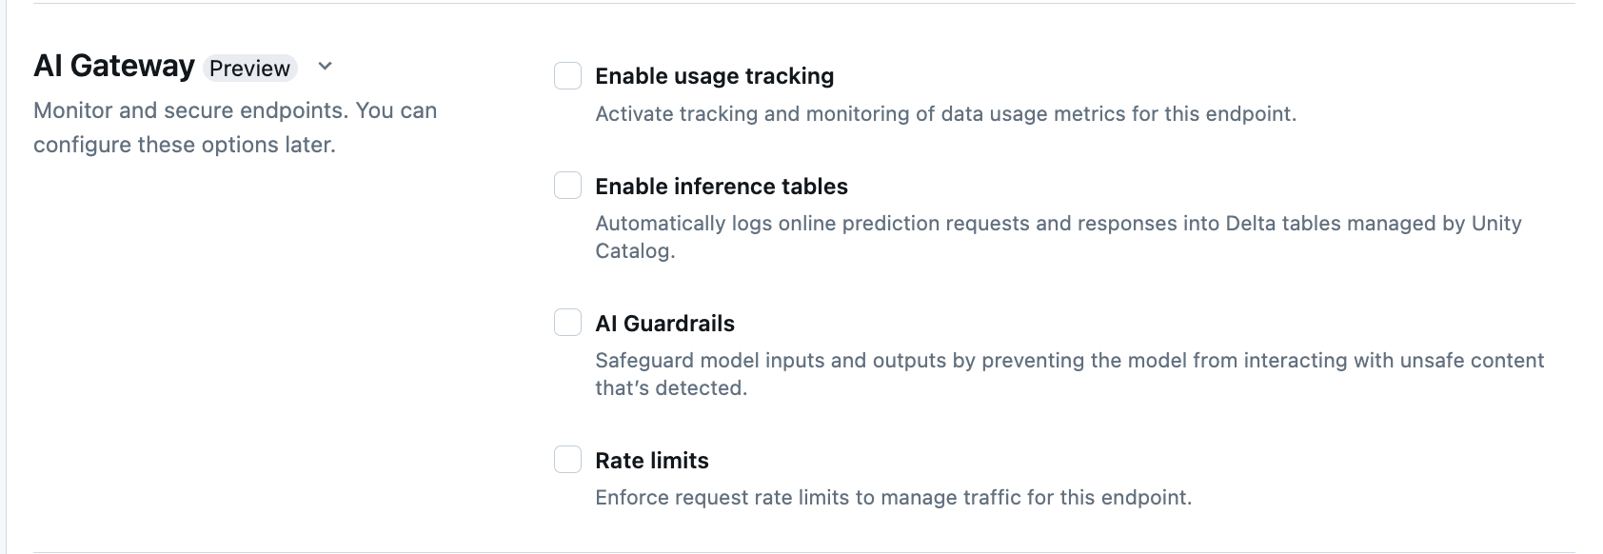Collapse the AI Gateway section chevron
This screenshot has height=554, width=1603.
pos(325,67)
